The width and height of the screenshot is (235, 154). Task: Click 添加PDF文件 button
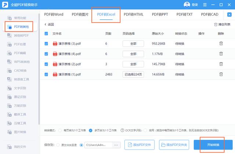click(x=140, y=145)
